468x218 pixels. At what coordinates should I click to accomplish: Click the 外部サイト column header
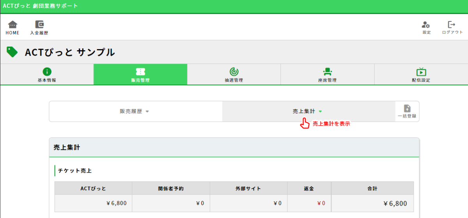pos(248,188)
